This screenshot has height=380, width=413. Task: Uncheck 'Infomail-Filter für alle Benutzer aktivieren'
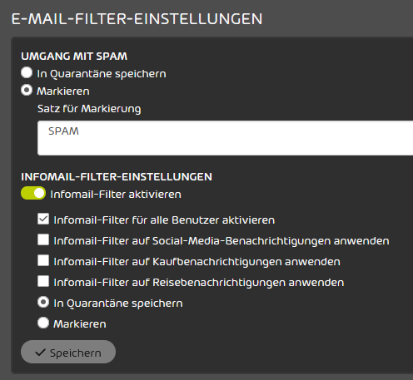pyautogui.click(x=43, y=219)
